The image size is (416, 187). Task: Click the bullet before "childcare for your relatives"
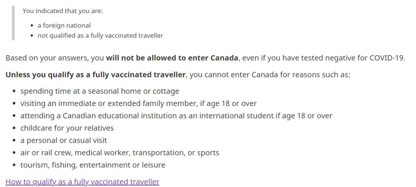tap(14, 128)
